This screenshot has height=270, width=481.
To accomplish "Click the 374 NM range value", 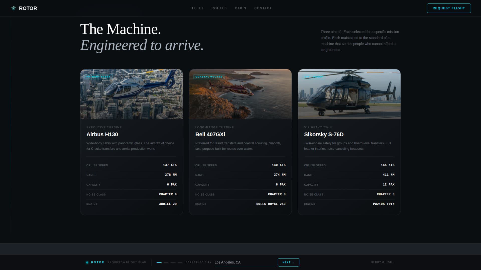I will [x=280, y=175].
